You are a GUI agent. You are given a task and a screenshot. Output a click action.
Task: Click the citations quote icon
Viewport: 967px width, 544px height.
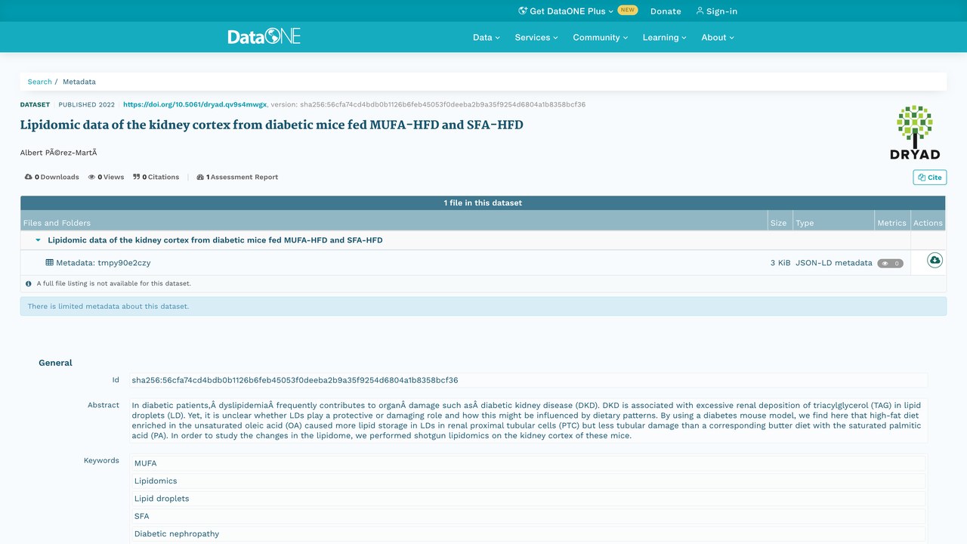137,177
